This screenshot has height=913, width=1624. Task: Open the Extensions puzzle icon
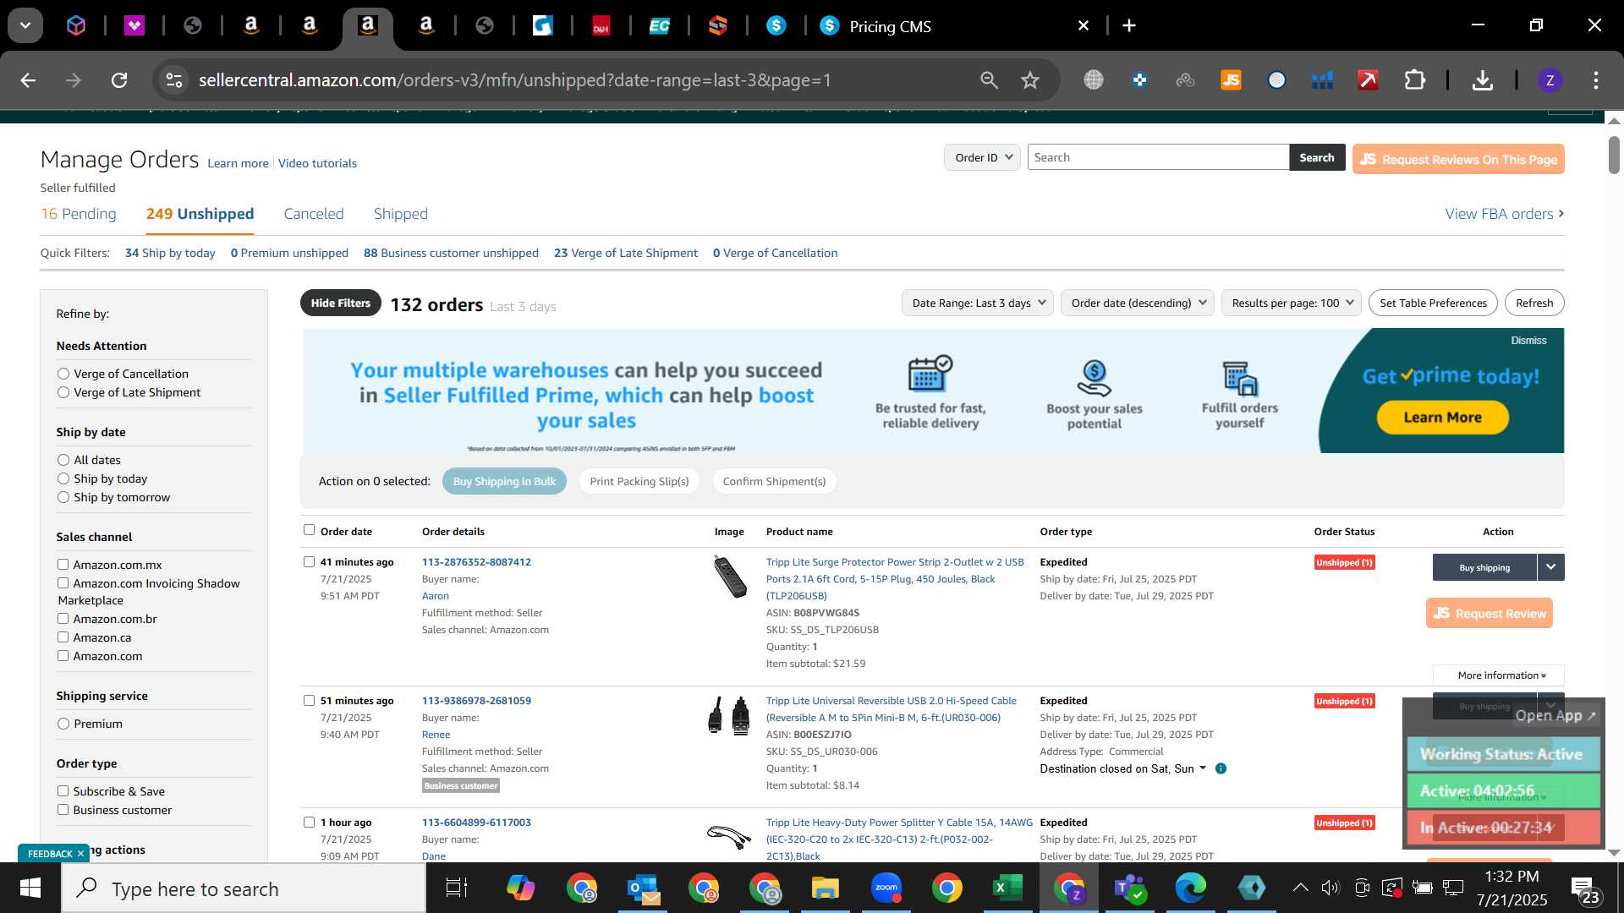pos(1415,80)
